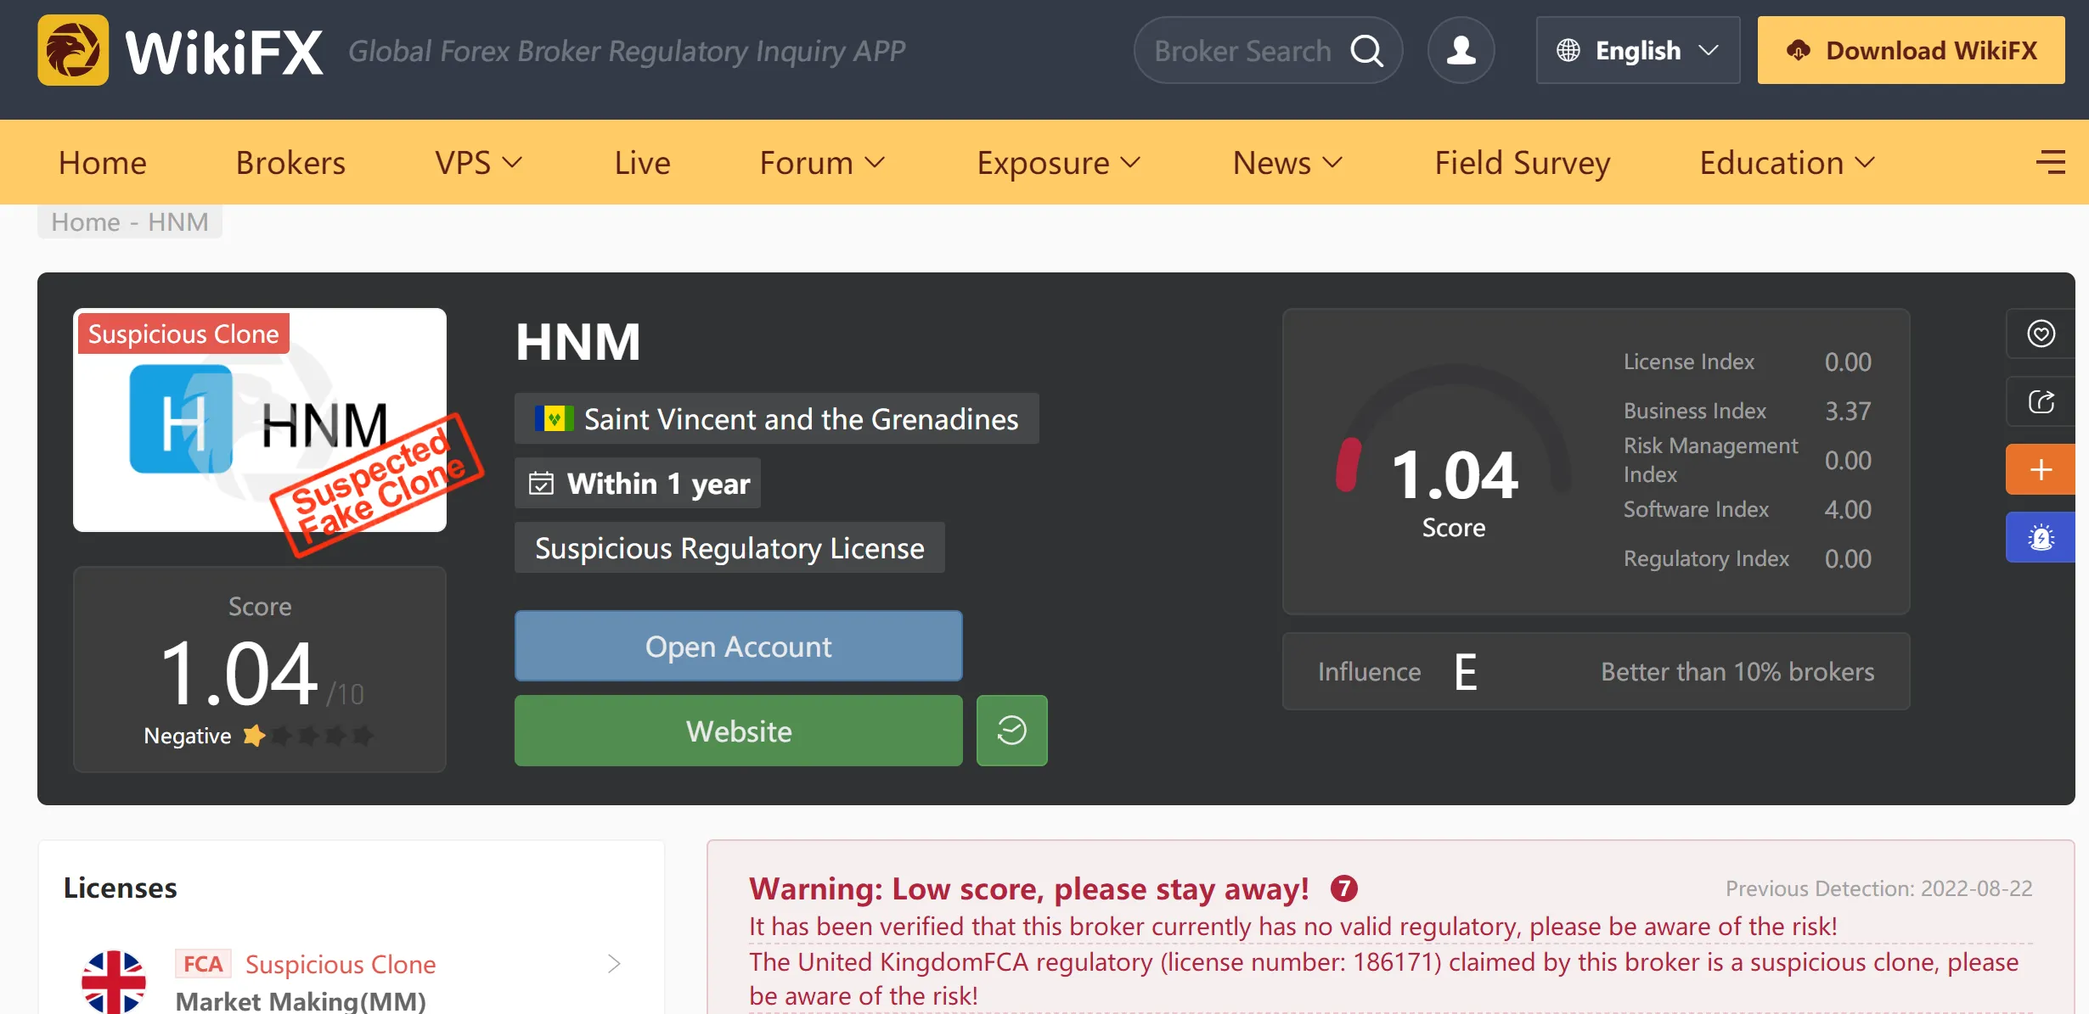Screen dimensions: 2089x1014
Task: Expand the VPS menu dropdown
Action: click(479, 162)
